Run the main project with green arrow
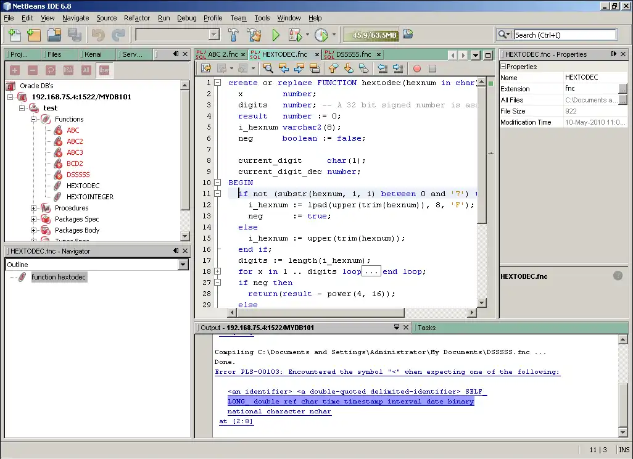 pyautogui.click(x=276, y=35)
